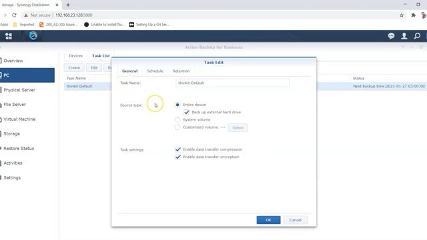Open the notifications chat bubble icon
Screen dimensions: 427x240
pos(391,36)
